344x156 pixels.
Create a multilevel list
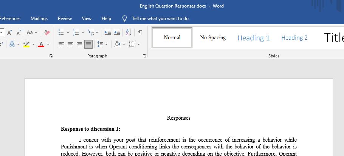click(91, 32)
